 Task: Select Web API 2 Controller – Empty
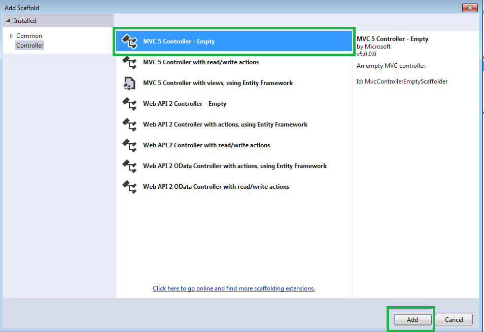185,104
